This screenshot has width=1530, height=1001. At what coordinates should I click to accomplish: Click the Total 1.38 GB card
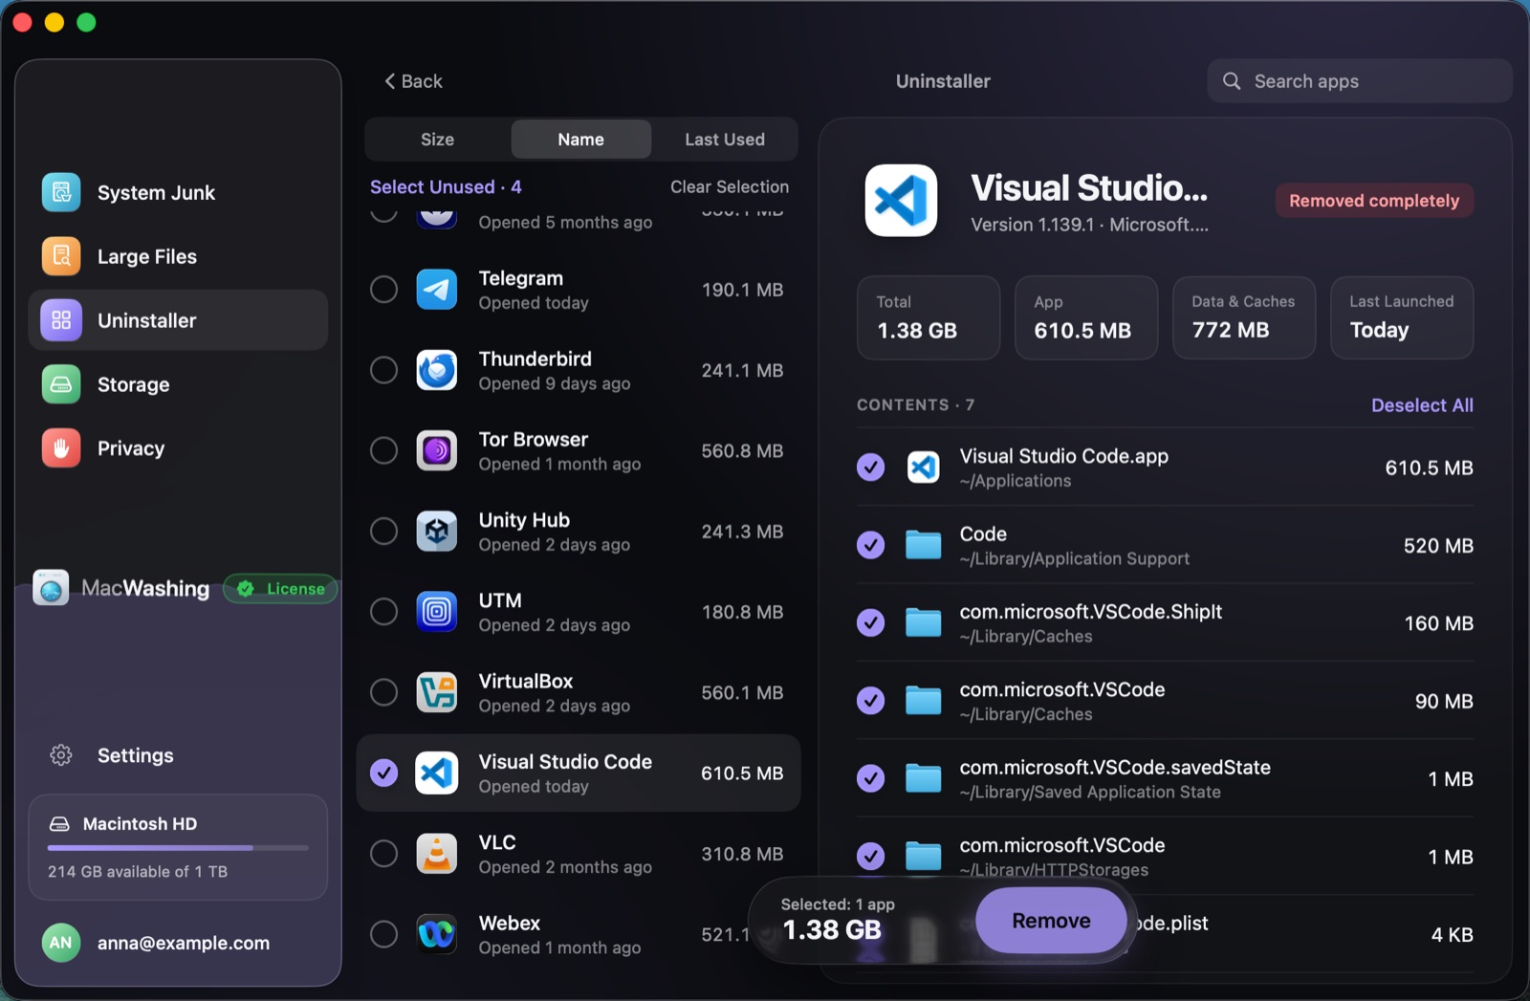pyautogui.click(x=928, y=317)
